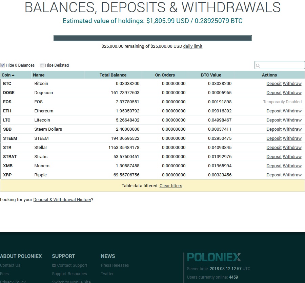Click Deposit for Monero
This screenshot has height=283, width=305.
tap(274, 166)
